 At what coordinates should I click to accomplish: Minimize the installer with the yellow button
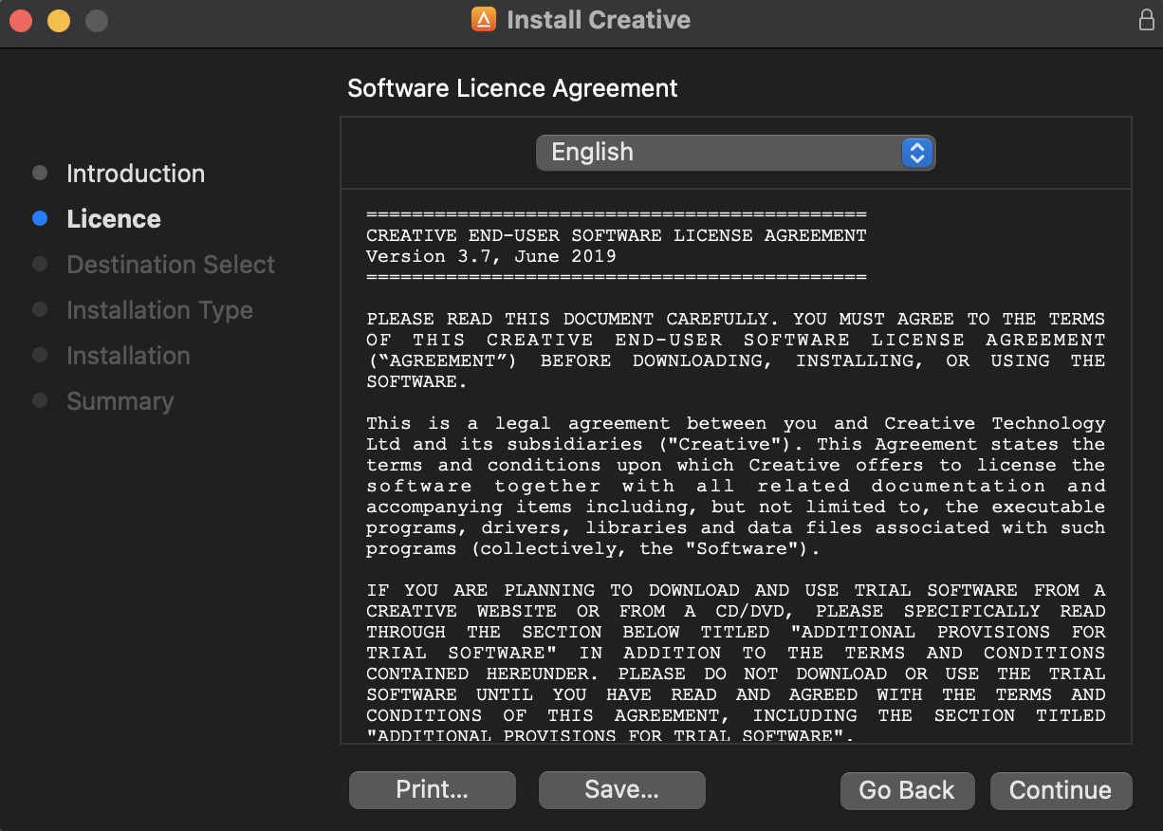click(x=59, y=20)
